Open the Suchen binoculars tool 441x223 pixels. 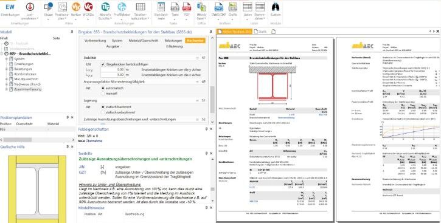tap(276, 11)
